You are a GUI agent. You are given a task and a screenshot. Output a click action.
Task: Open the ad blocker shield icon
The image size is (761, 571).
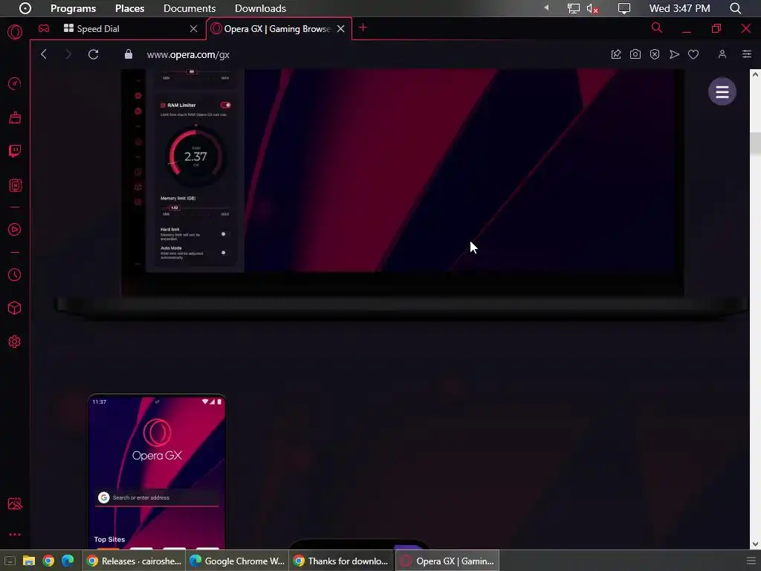(x=655, y=54)
